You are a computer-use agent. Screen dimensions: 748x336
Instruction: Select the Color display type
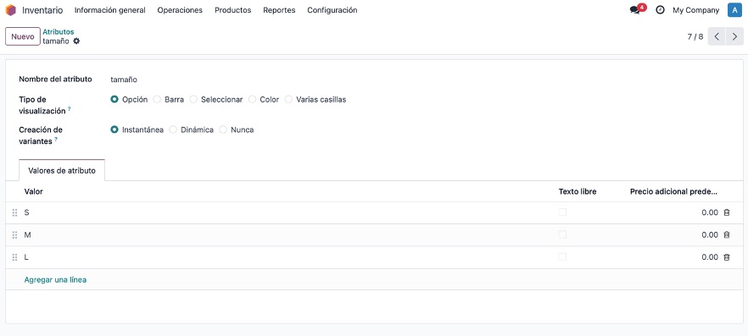(253, 100)
